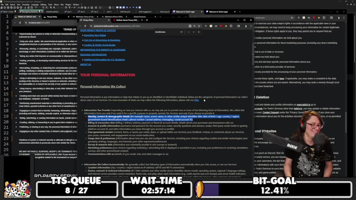356x200 pixels.
Task: Open the Extensions puzzle icon in front browser window
Action: 231,26
